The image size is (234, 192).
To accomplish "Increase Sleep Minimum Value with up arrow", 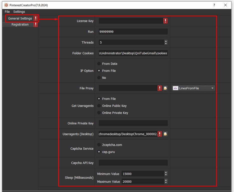I will 166,172.
